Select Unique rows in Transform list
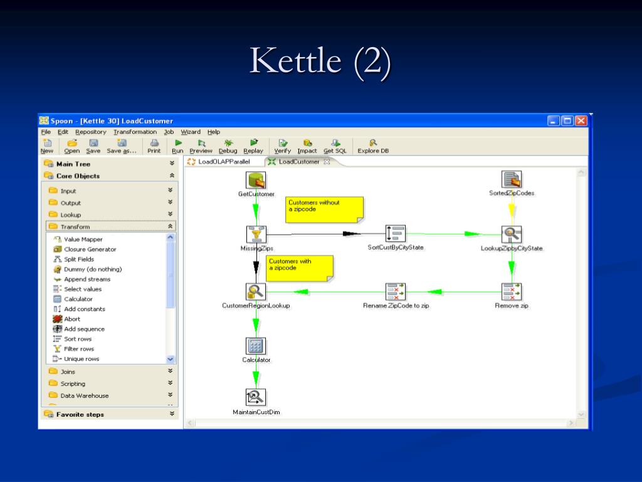This screenshot has height=482, width=642. (82, 358)
